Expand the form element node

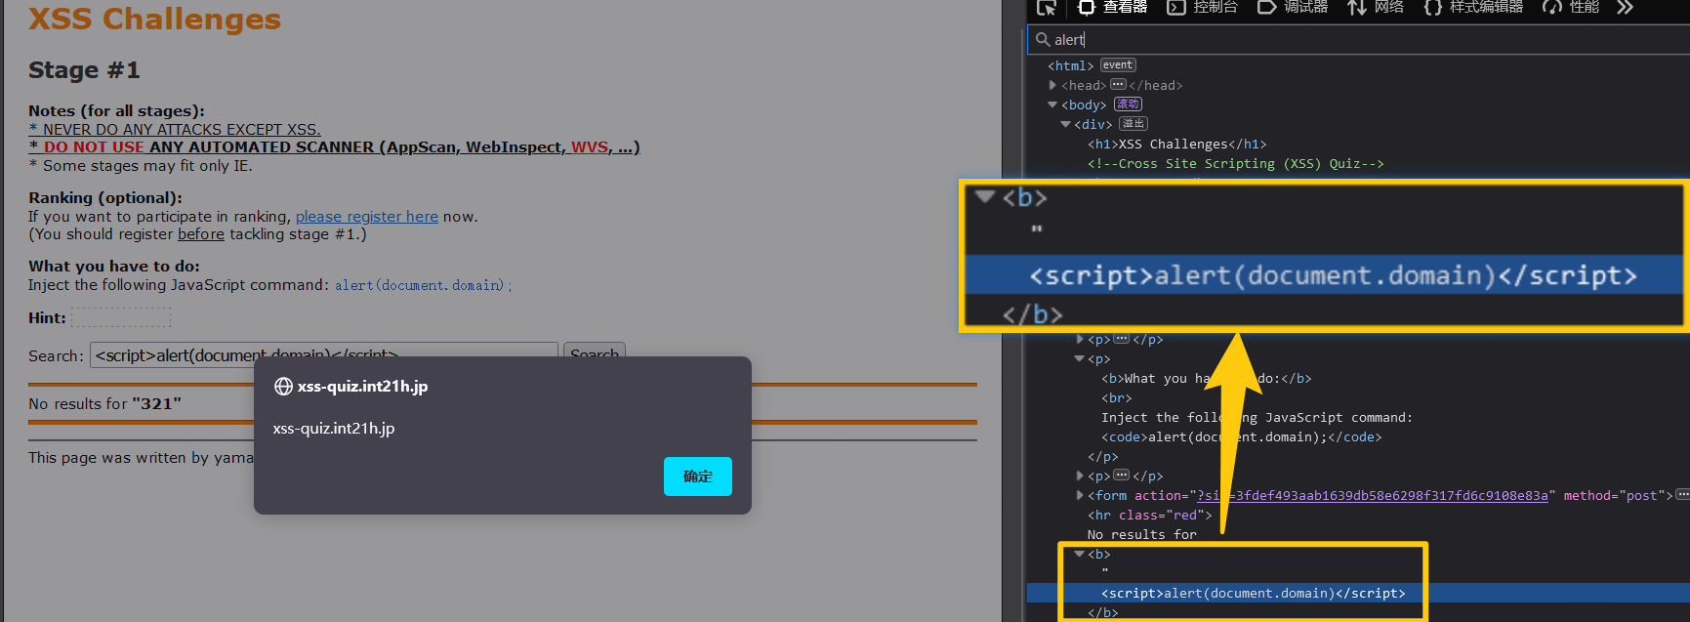click(x=1079, y=495)
